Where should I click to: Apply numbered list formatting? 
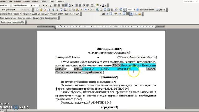76,6
